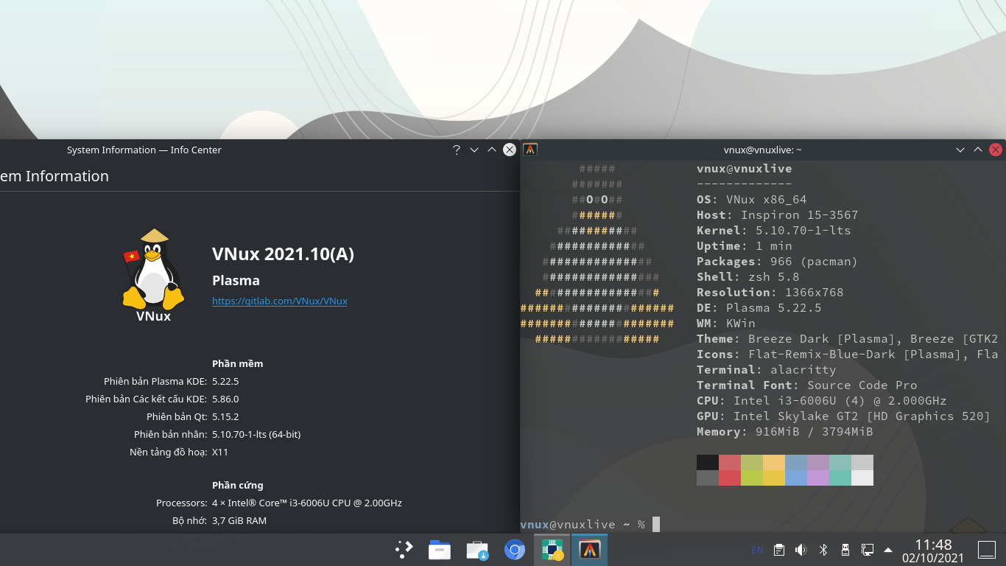This screenshot has height=566, width=1006.
Task: Click the clock showing 11:48
Action: (933, 550)
